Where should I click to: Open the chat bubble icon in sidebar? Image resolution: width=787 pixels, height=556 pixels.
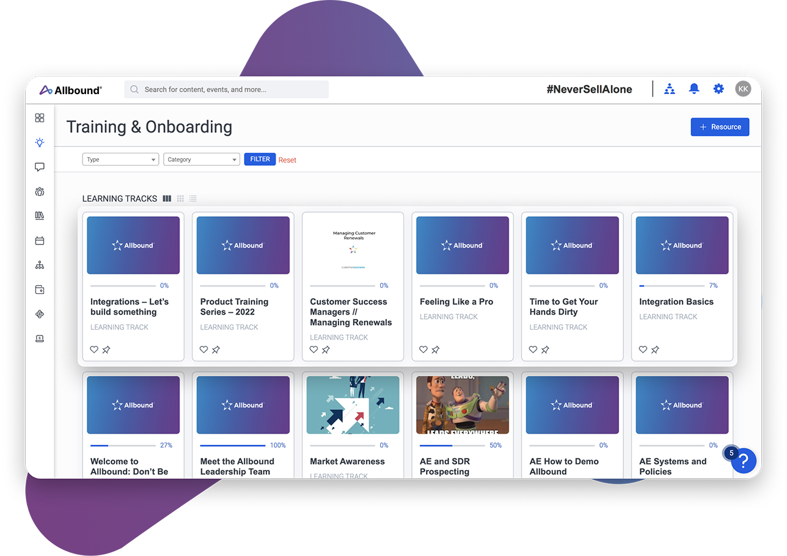tap(40, 167)
